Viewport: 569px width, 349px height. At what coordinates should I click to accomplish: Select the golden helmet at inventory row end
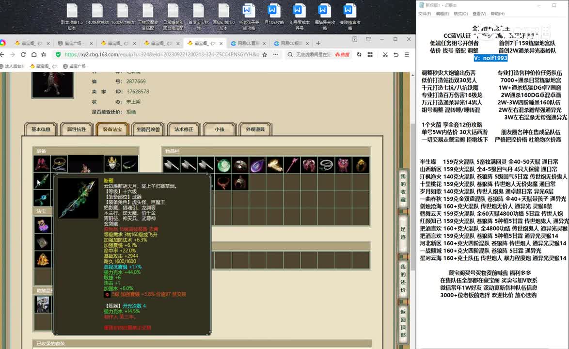361,165
